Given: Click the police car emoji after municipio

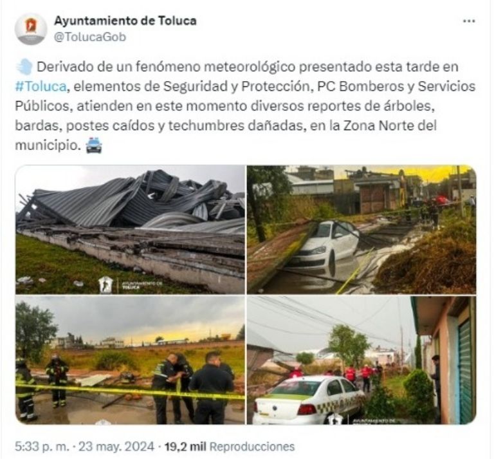Looking at the screenshot, I should pyautogui.click(x=94, y=145).
